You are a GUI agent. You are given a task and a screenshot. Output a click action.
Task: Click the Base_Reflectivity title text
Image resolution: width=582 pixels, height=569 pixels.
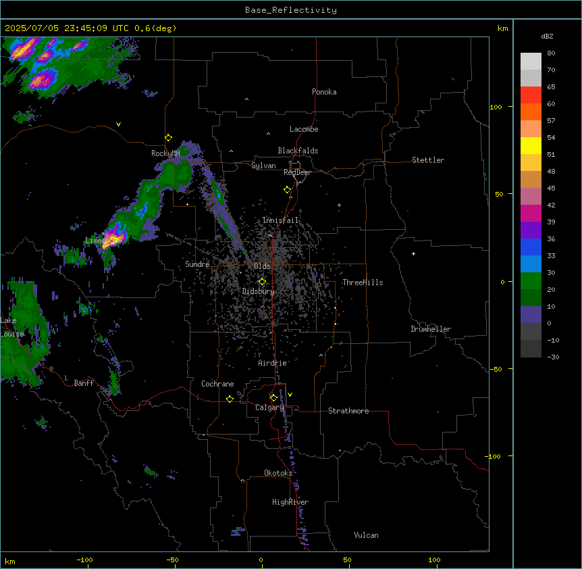tap(291, 10)
